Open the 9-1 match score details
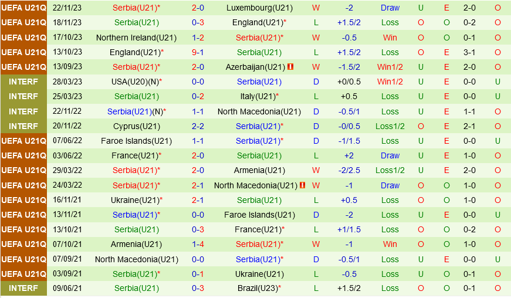The height and width of the screenshot is (298, 511). coord(198,52)
